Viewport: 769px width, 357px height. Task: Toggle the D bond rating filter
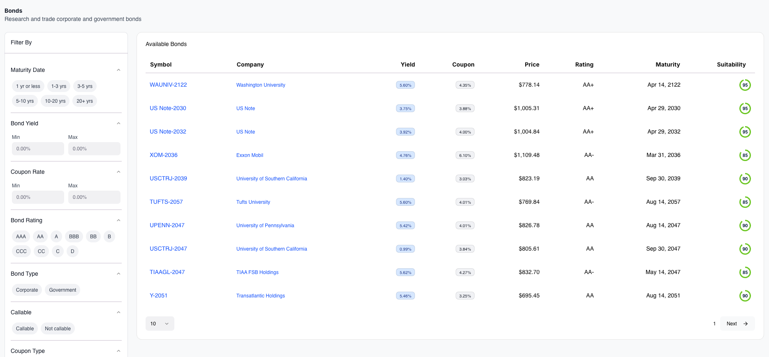(72, 251)
